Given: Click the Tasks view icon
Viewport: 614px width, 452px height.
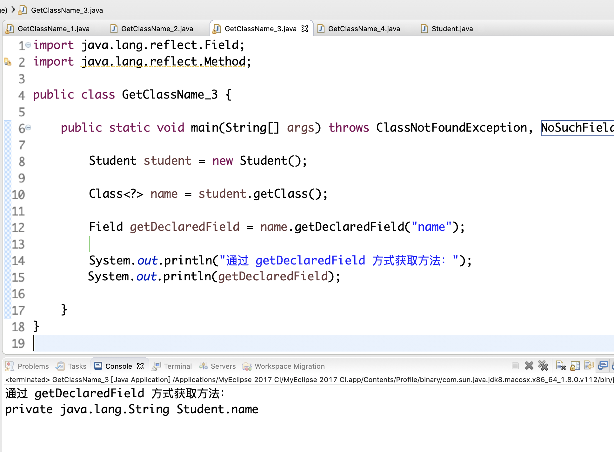Looking at the screenshot, I should coord(60,366).
